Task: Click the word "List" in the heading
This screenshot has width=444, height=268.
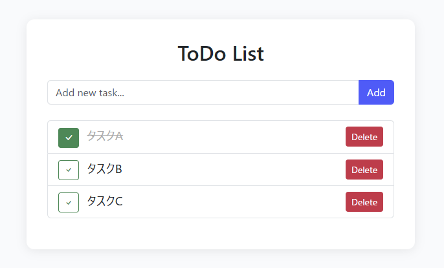Action: (x=249, y=54)
